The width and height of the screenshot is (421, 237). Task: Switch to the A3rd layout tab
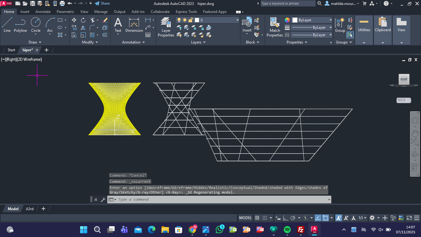pos(30,209)
